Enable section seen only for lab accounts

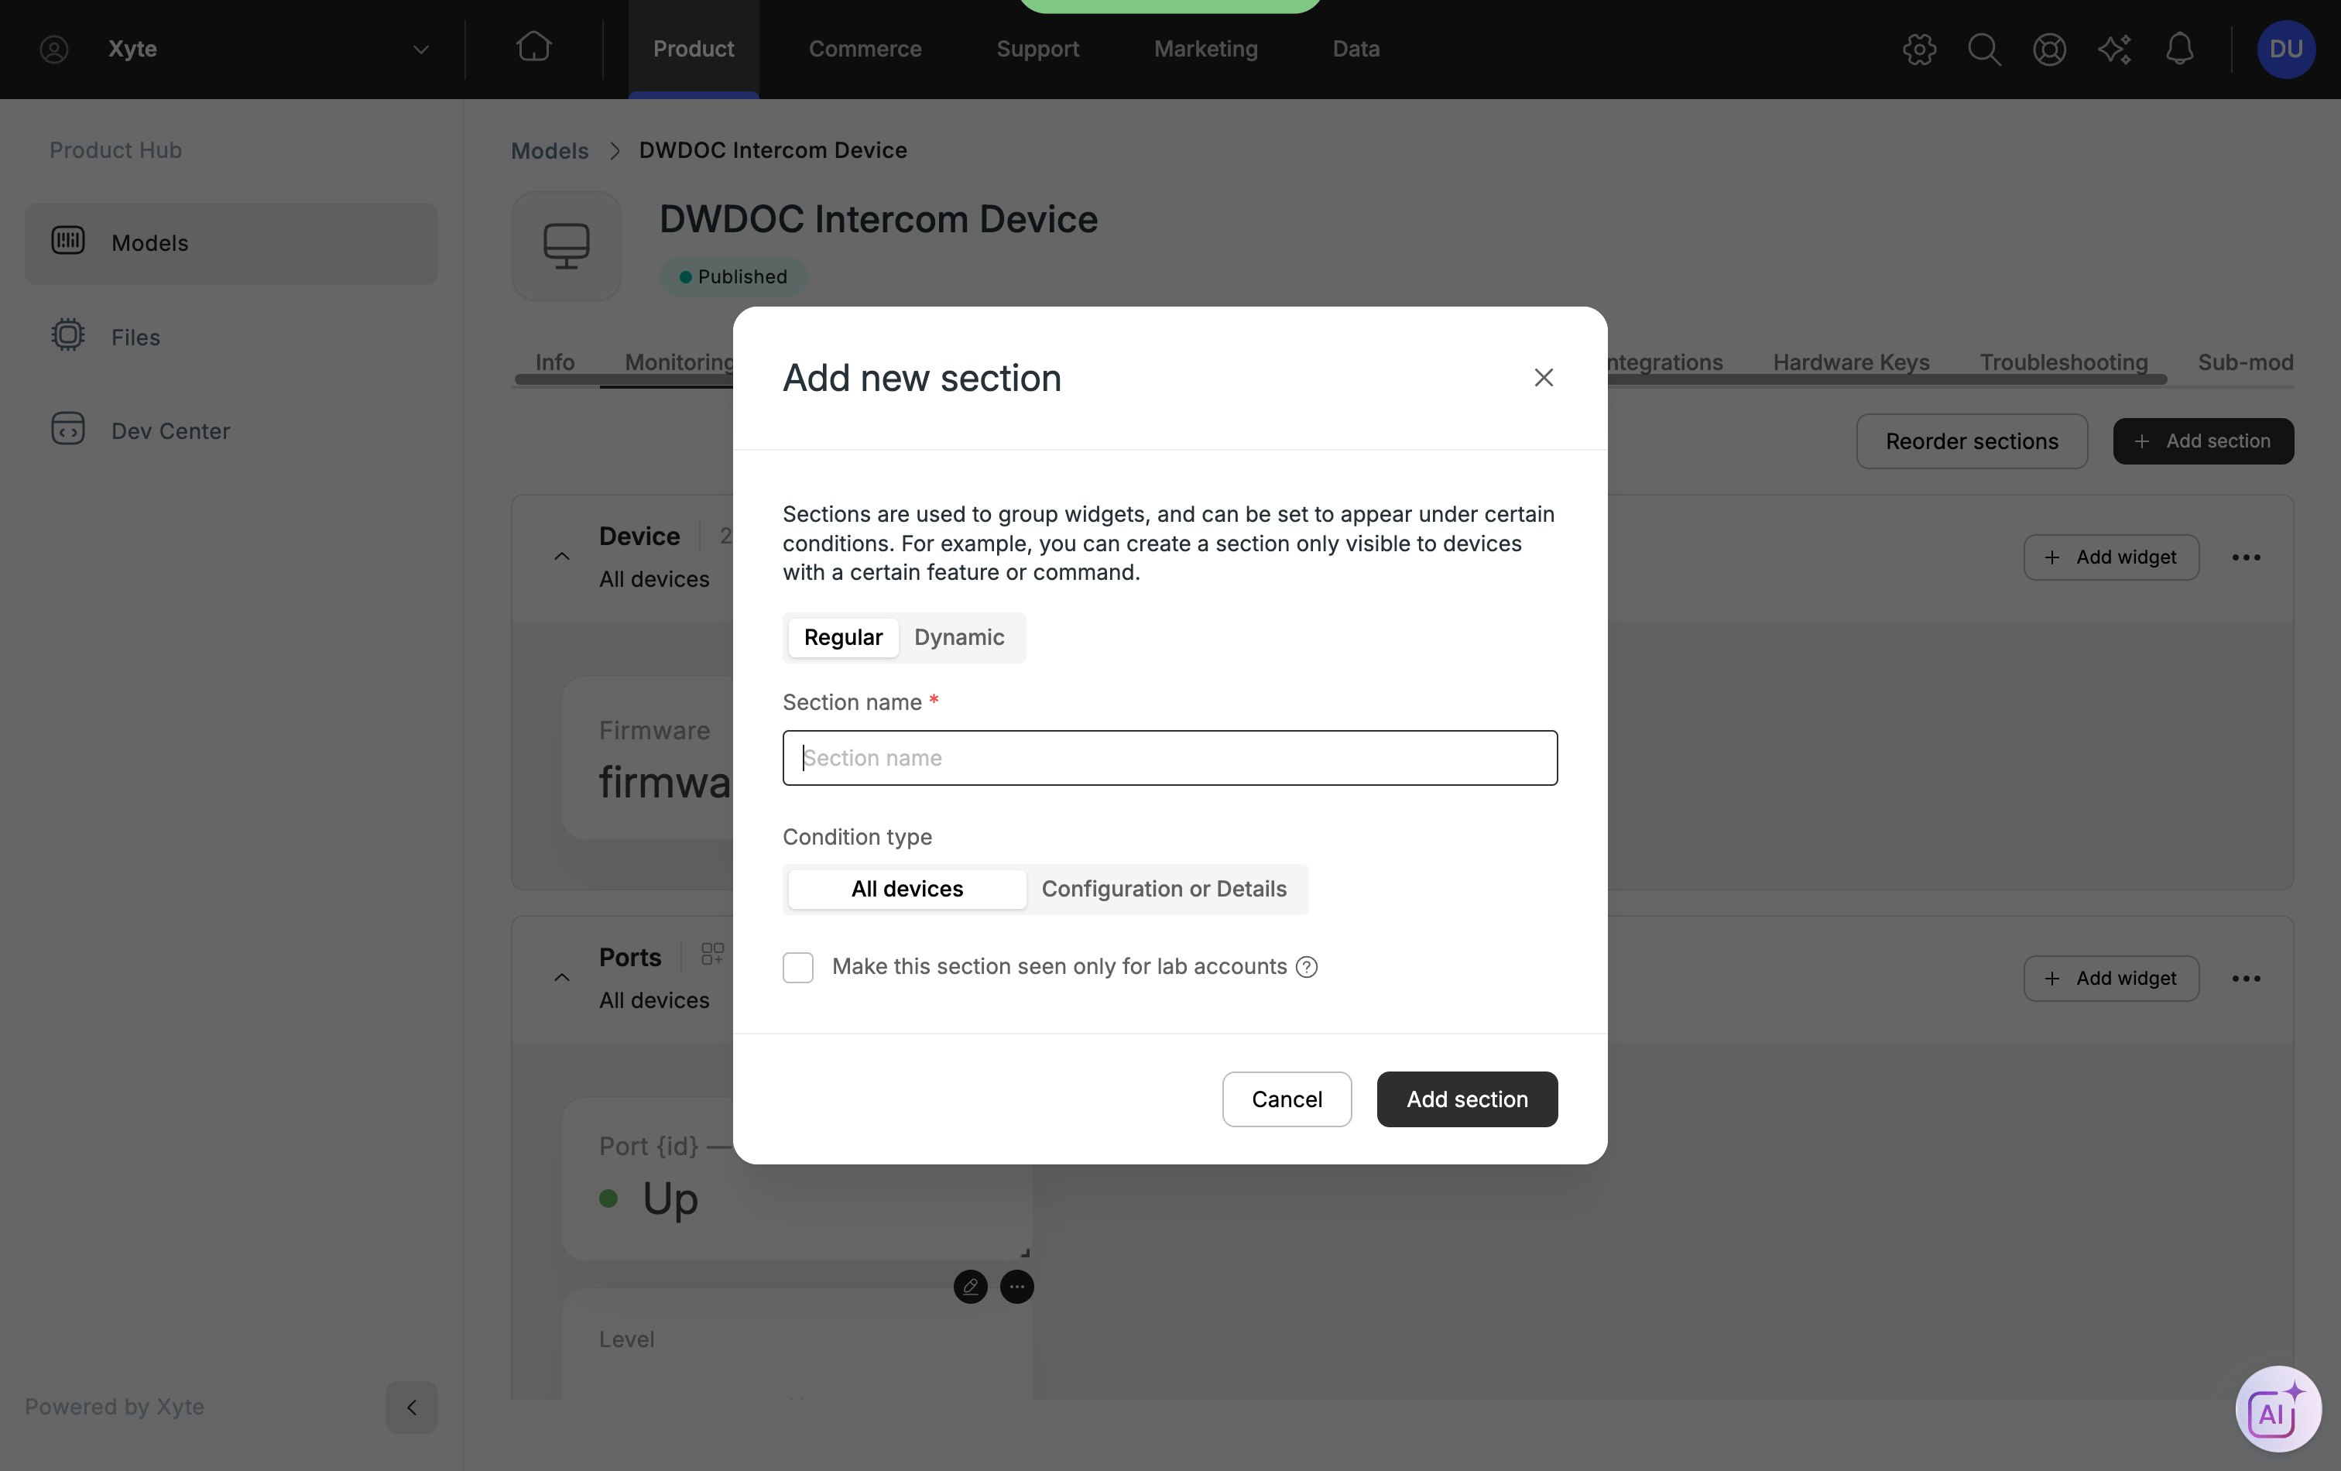798,968
